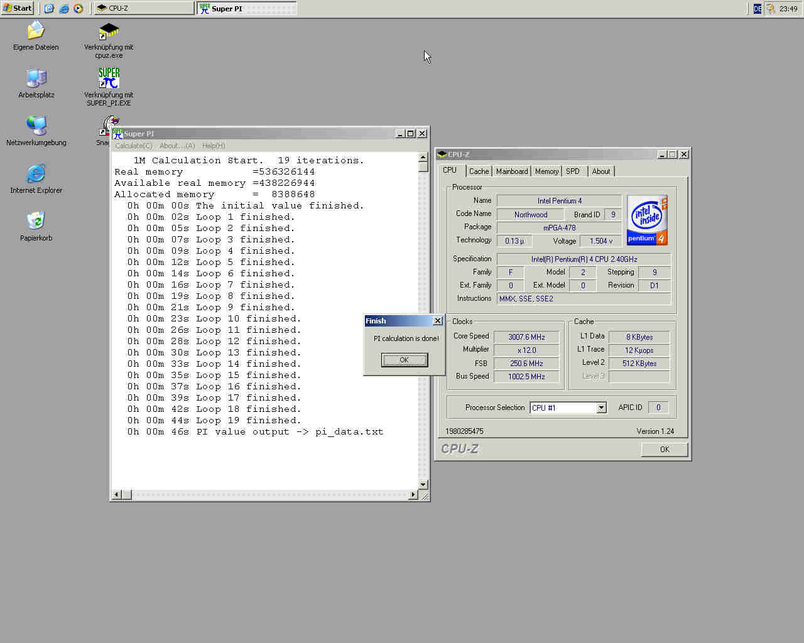Switch to Mainboard tab in CPU-Z
The height and width of the screenshot is (643, 804).
pyautogui.click(x=512, y=171)
